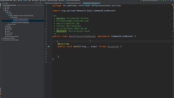Select mvnw.cmd file in tree
174x98 pixels.
pos(10,33)
